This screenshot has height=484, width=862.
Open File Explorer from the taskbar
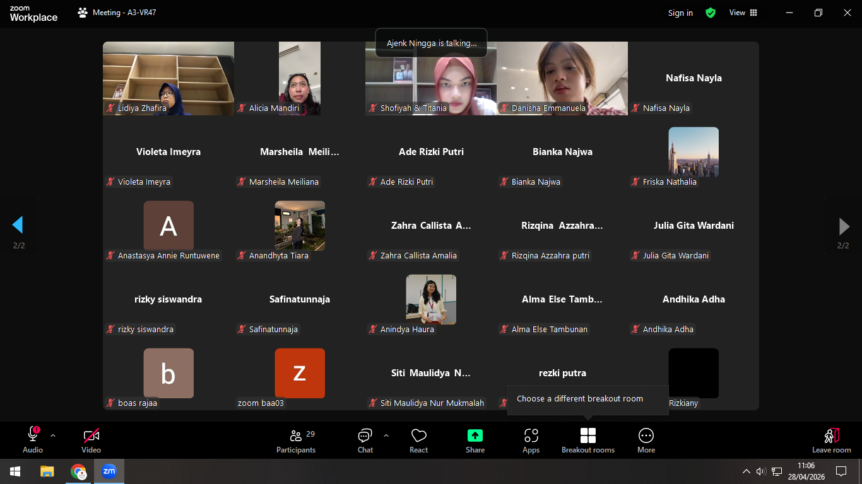[x=47, y=471]
